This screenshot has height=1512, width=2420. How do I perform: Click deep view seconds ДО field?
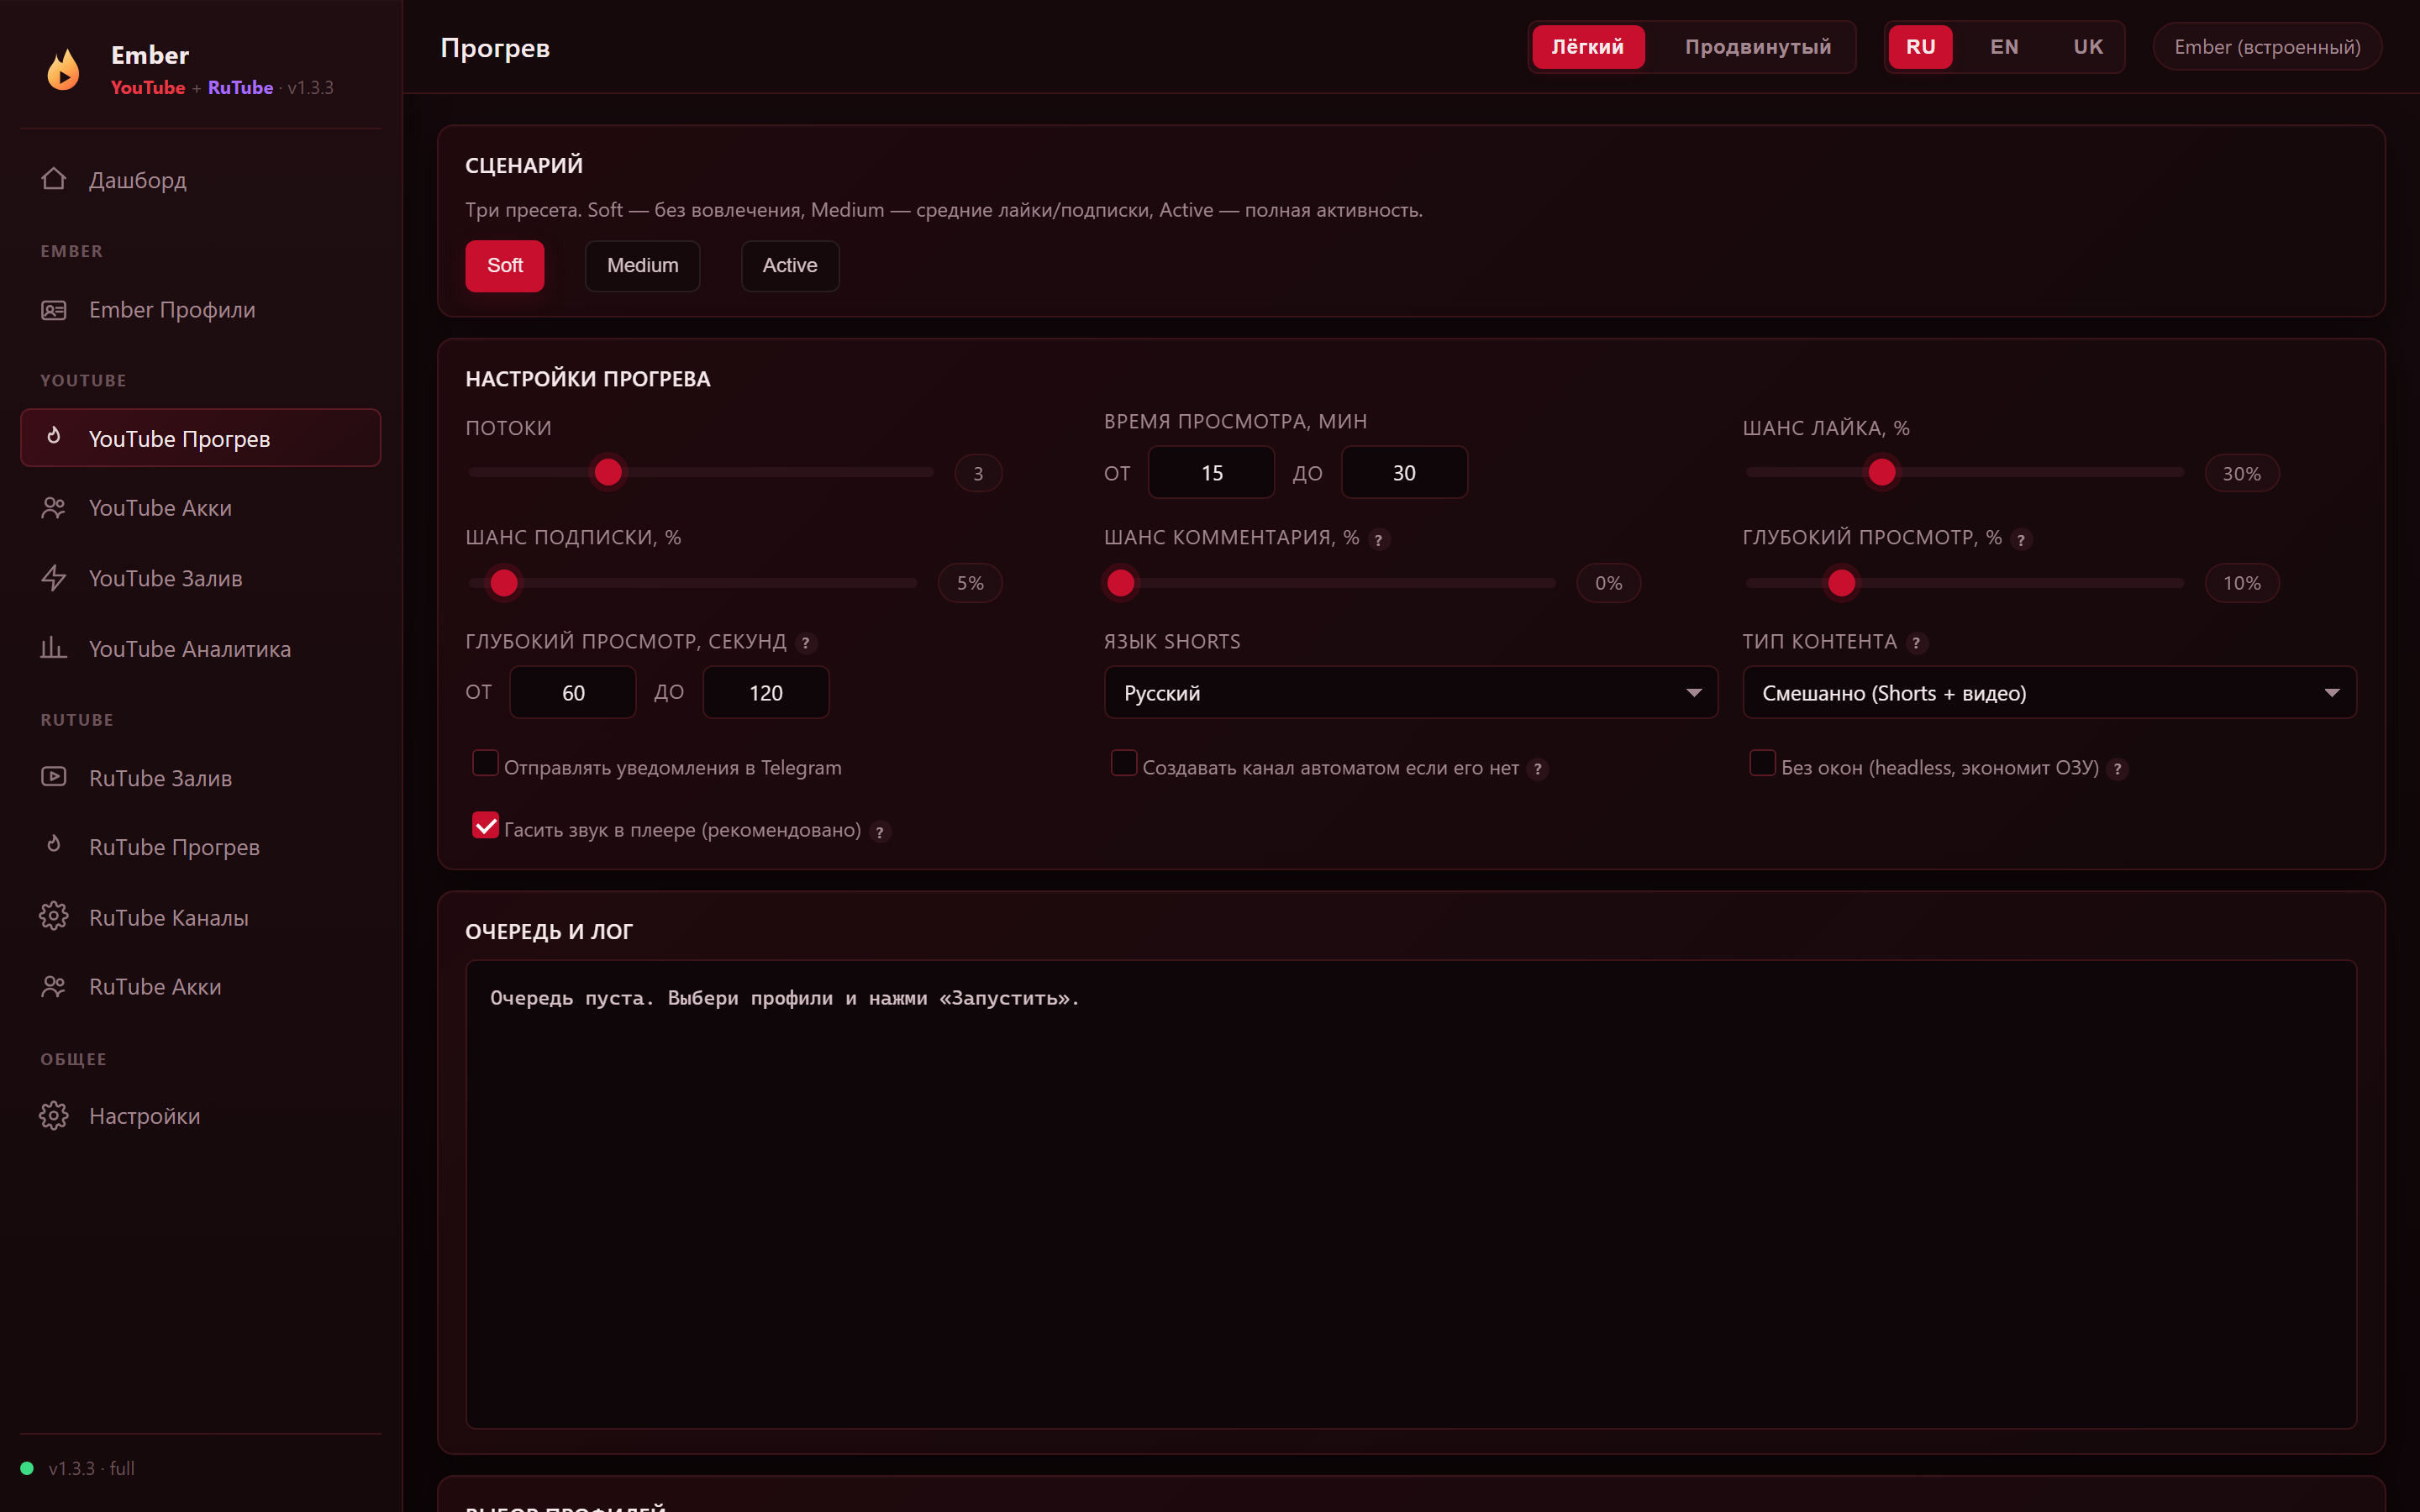(x=766, y=693)
